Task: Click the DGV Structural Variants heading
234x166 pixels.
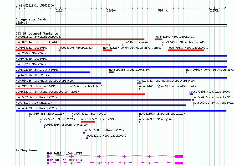Action: click(37, 34)
